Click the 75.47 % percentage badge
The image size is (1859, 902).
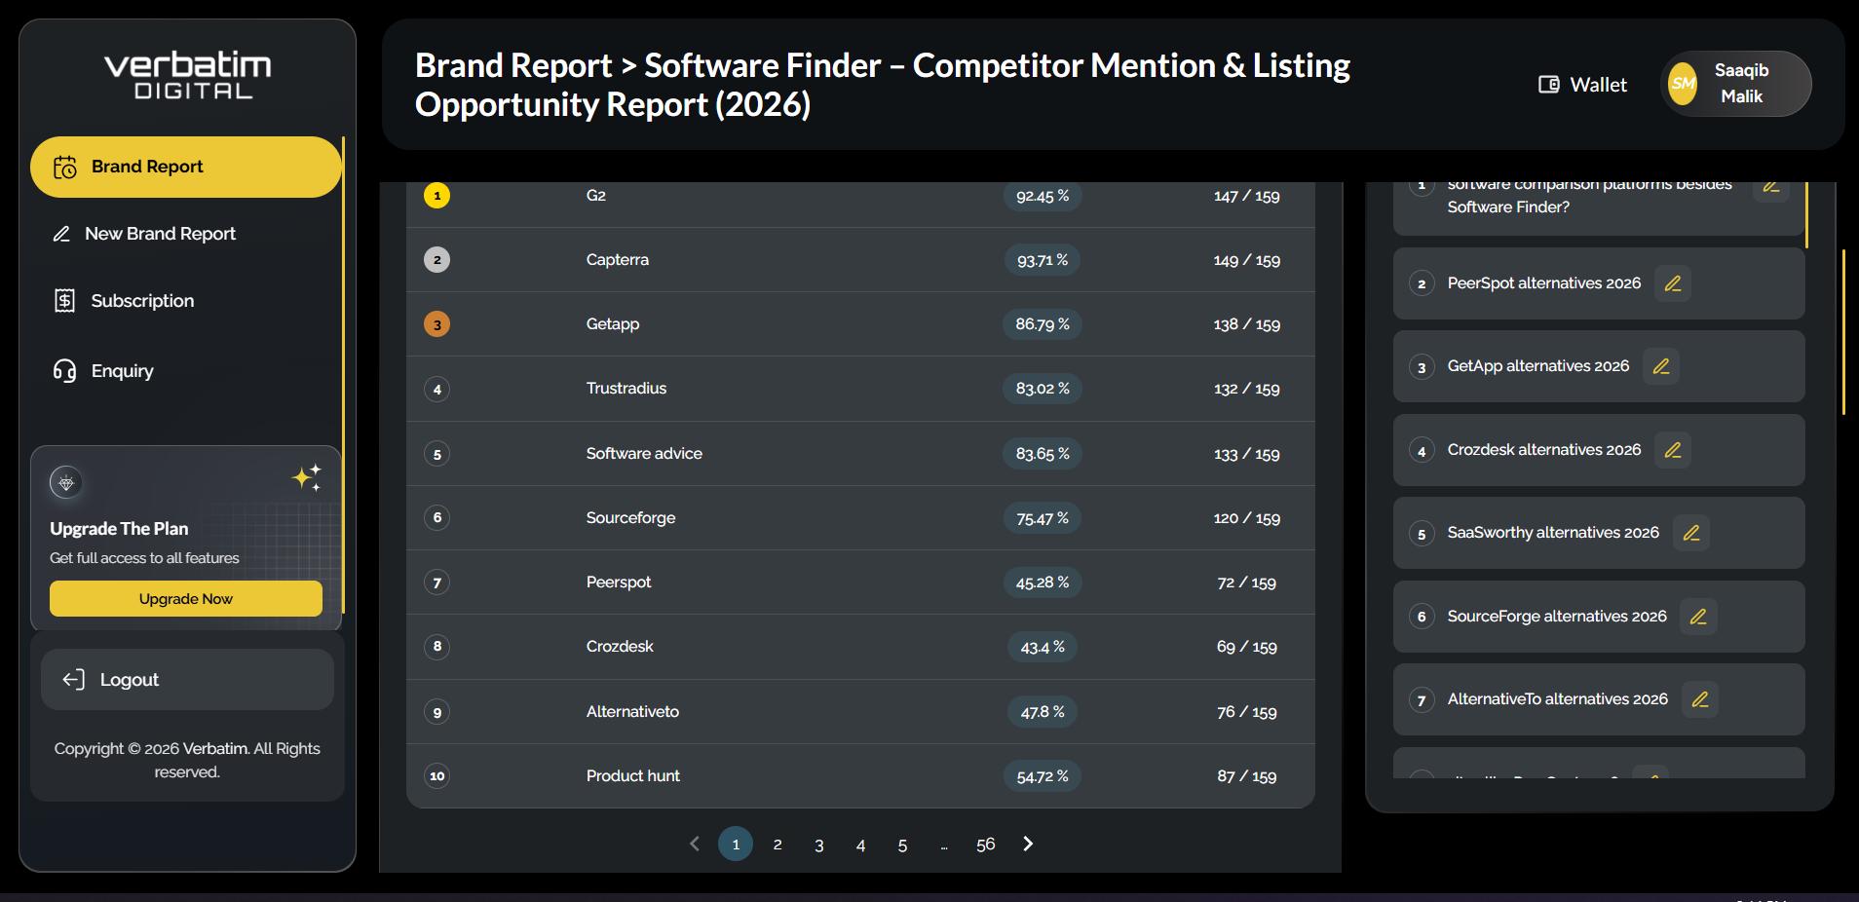pyautogui.click(x=1043, y=518)
